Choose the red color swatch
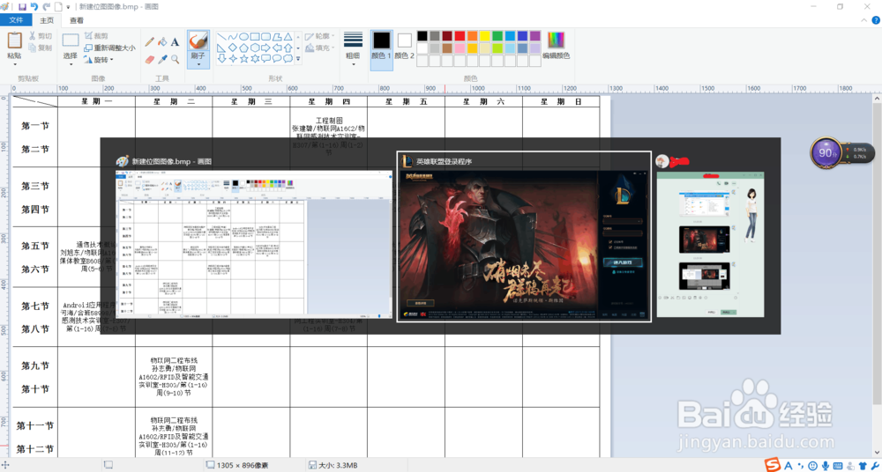 [460, 36]
